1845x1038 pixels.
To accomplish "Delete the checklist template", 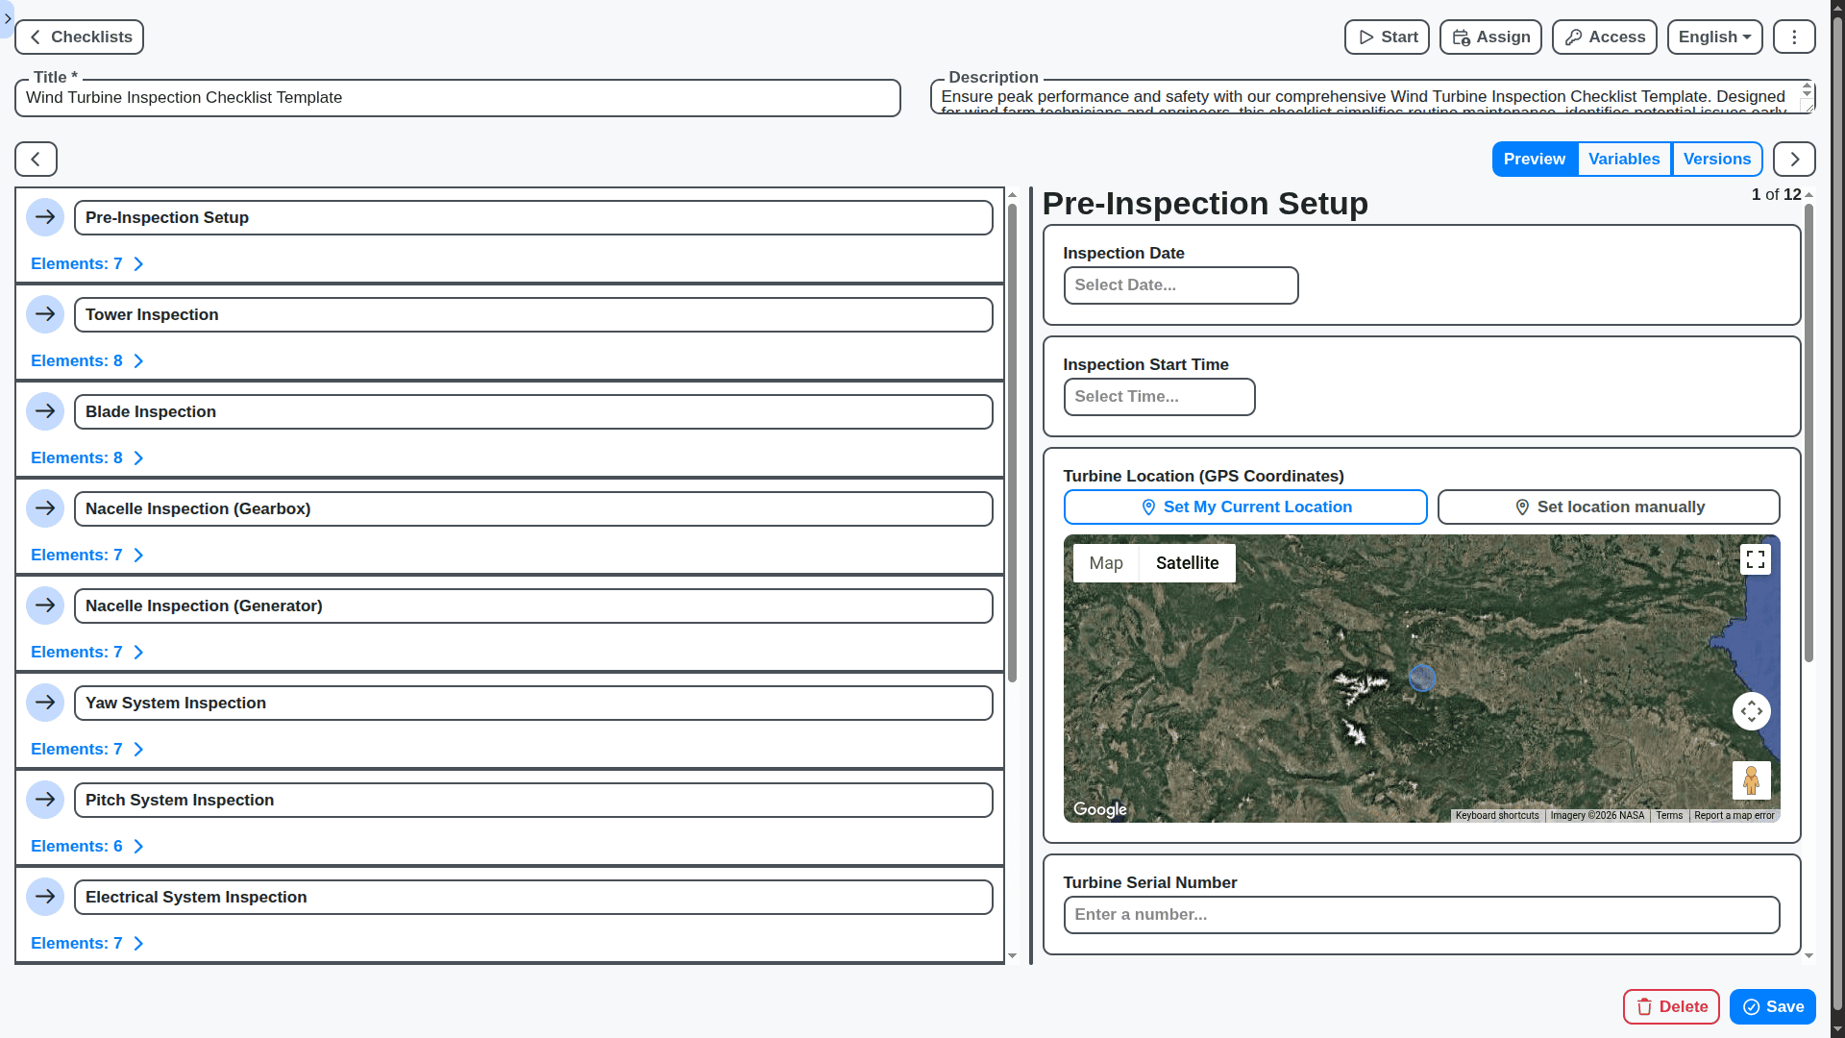I will (1670, 1006).
